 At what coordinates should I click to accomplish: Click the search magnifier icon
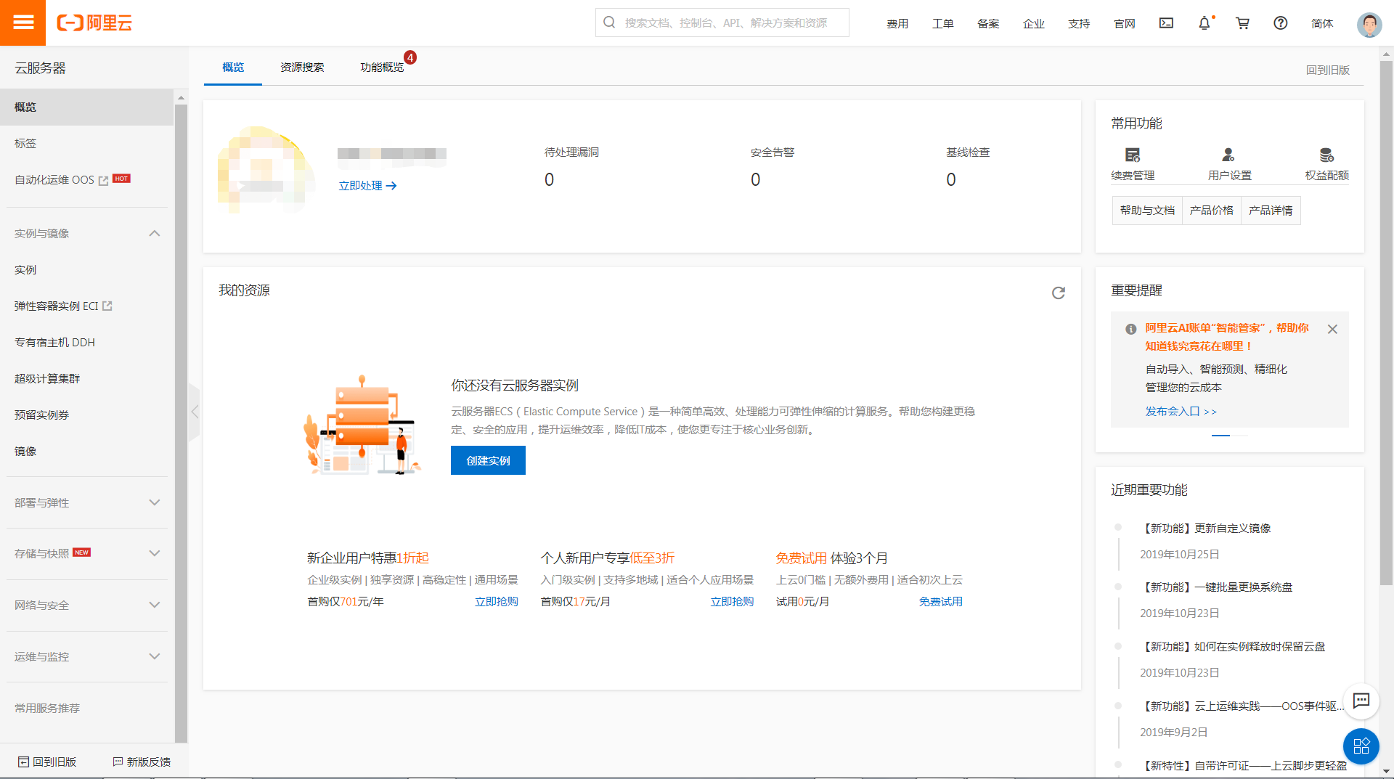coord(610,23)
